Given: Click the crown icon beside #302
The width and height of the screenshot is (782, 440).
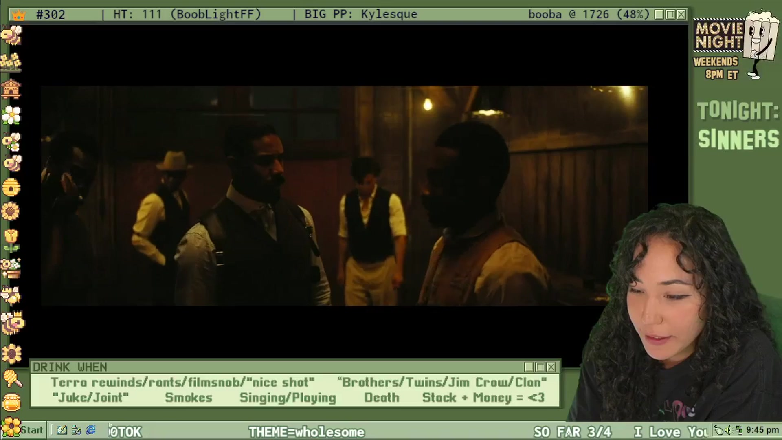Looking at the screenshot, I should 19,15.
